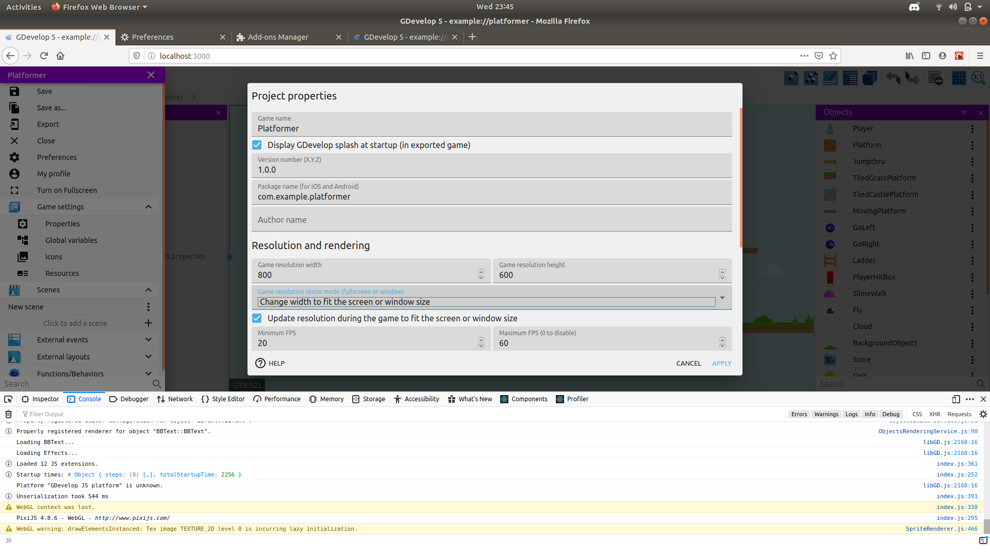Click My profile account icon
Screen dimensions: 990x557
[14, 174]
